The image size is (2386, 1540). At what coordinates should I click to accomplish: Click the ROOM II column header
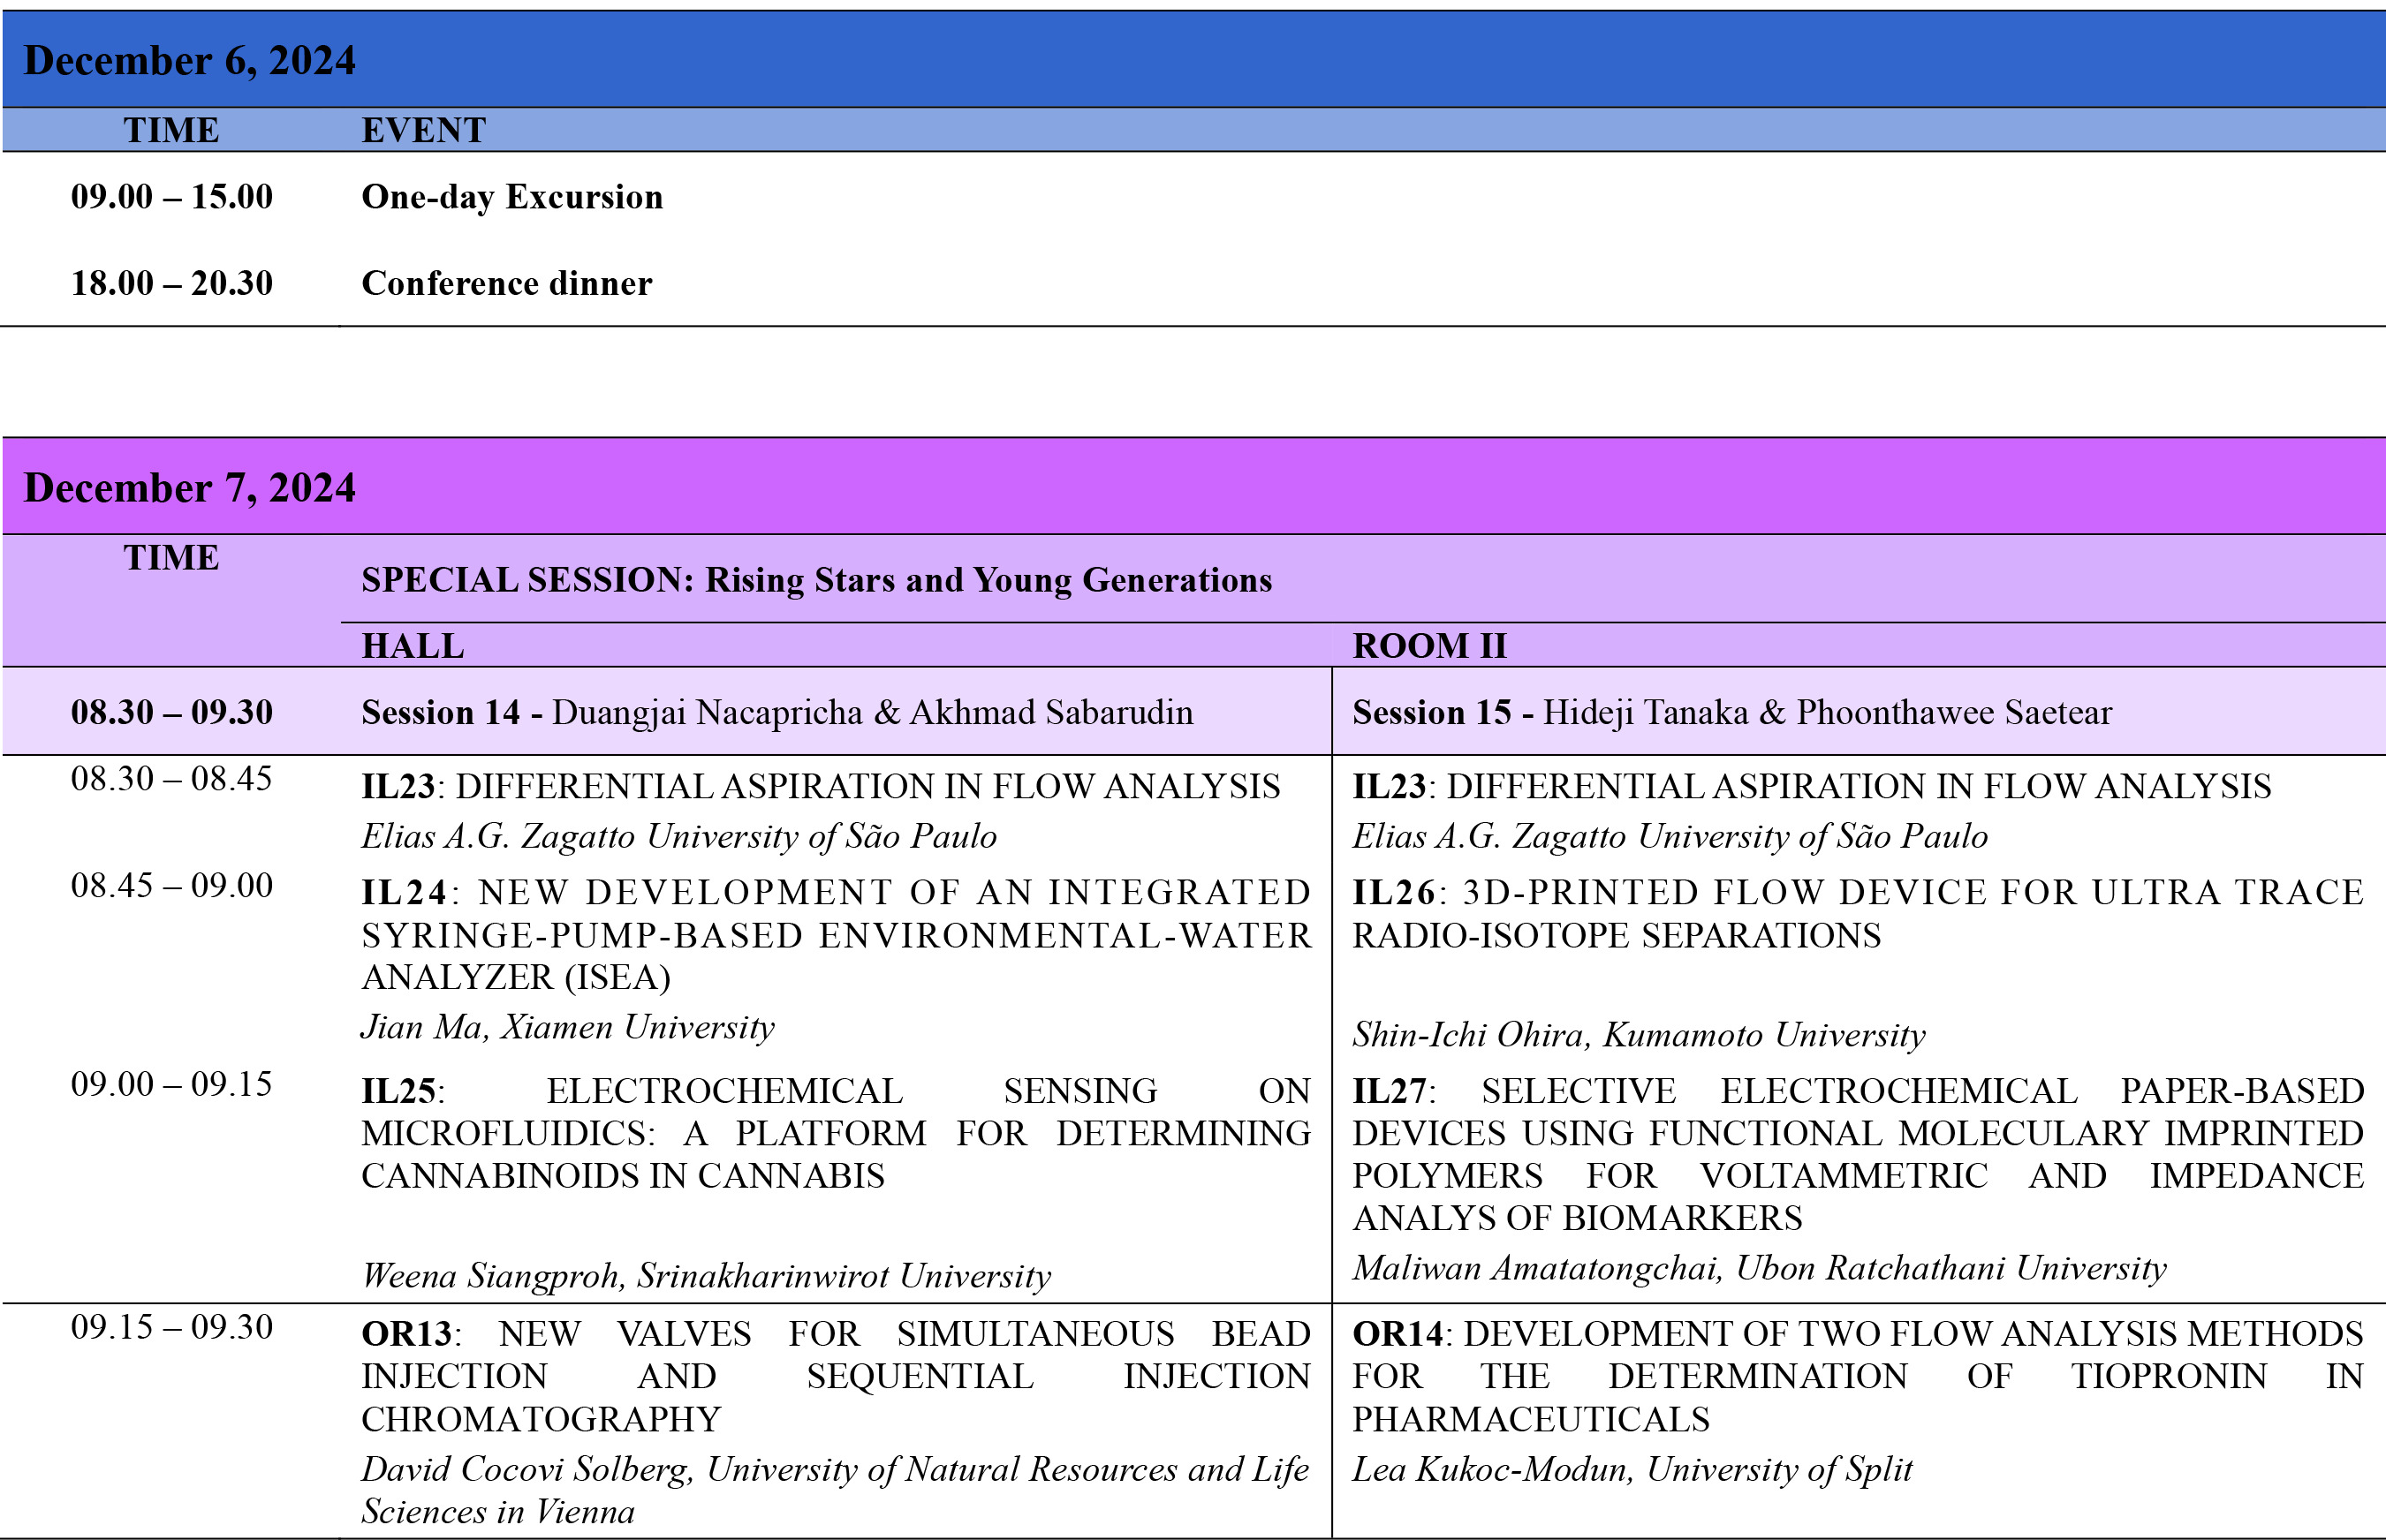1428,646
